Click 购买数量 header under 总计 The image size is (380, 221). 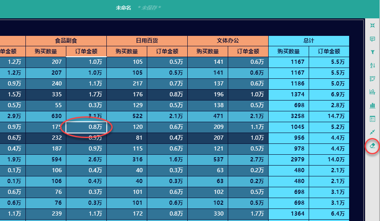tap(289, 51)
